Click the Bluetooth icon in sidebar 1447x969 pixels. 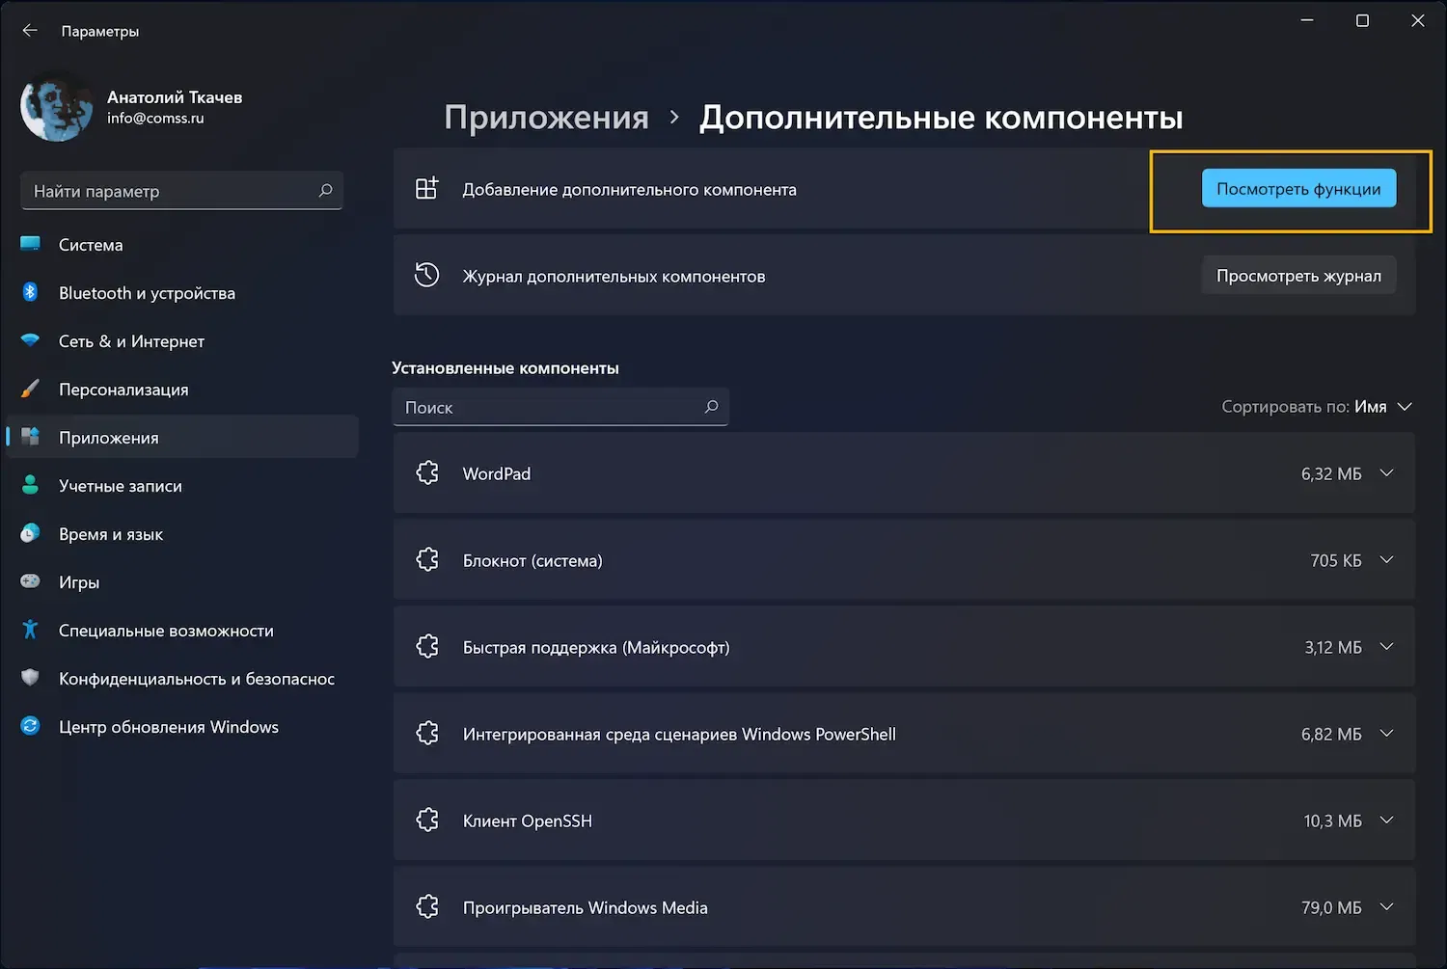pos(31,292)
